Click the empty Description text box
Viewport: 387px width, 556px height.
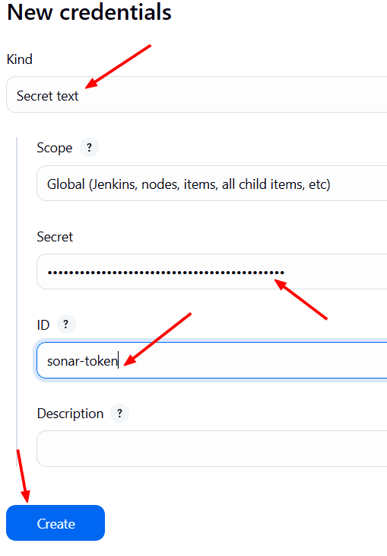click(211, 449)
